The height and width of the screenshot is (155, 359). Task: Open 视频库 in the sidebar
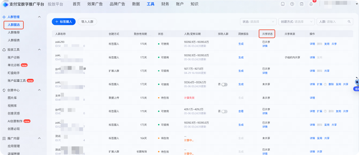[x=12, y=106]
